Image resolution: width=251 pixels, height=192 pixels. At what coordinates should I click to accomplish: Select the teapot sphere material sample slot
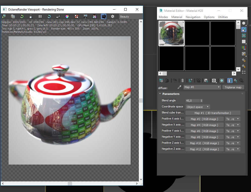(x=171, y=33)
